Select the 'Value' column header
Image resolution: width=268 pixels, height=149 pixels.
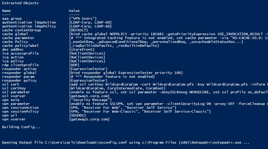pos(74,11)
